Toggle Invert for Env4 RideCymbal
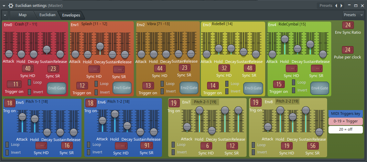This screenshot has height=162, width=367. 293,90
